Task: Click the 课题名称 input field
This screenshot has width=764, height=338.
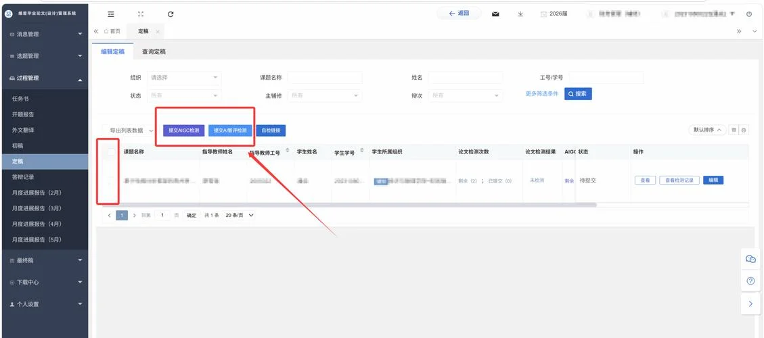Action: coord(325,78)
